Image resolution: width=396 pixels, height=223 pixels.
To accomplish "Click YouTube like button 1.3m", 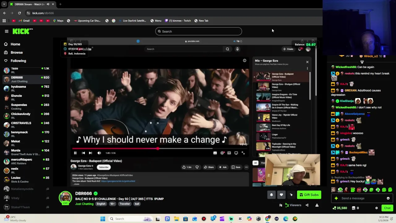I will point(187,167).
